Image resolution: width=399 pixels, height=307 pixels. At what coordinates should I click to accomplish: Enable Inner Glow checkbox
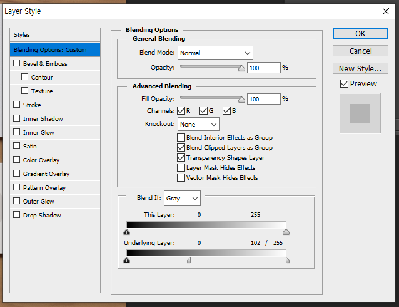16,132
